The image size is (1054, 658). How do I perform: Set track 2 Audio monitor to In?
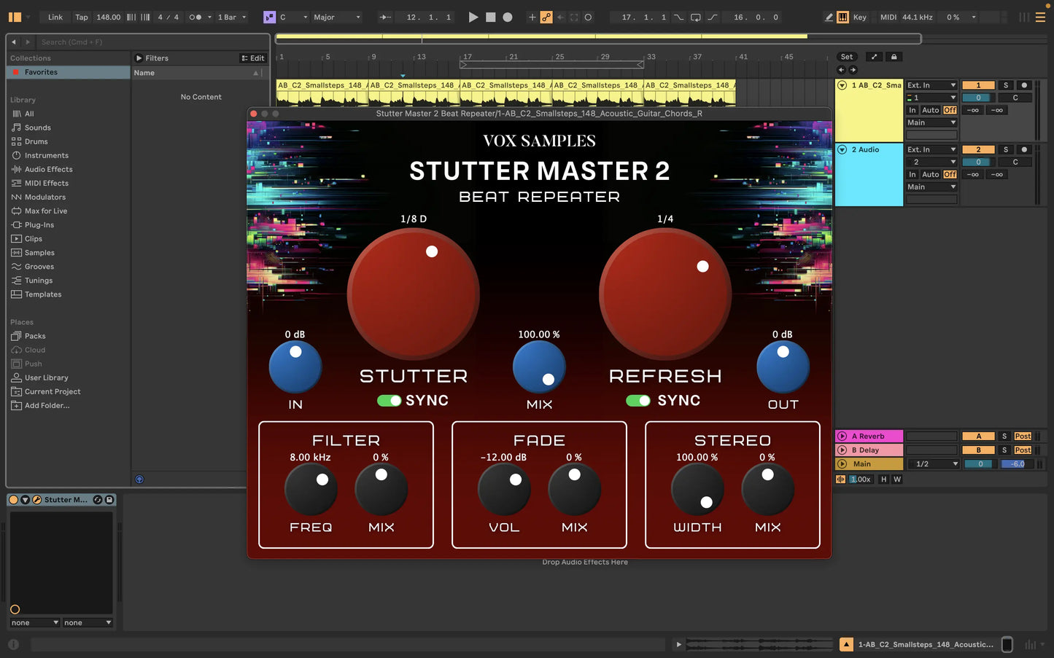coord(912,174)
